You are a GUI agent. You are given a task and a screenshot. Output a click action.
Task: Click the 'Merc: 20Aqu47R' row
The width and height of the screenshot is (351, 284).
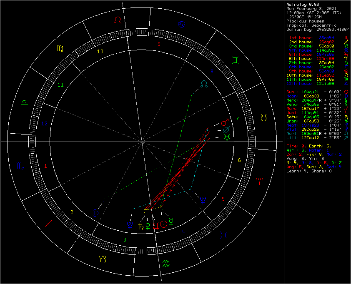point(317,100)
